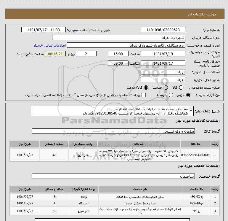Click the کد کالا column header
Viewport: 228px width, 221px height.
point(195,144)
